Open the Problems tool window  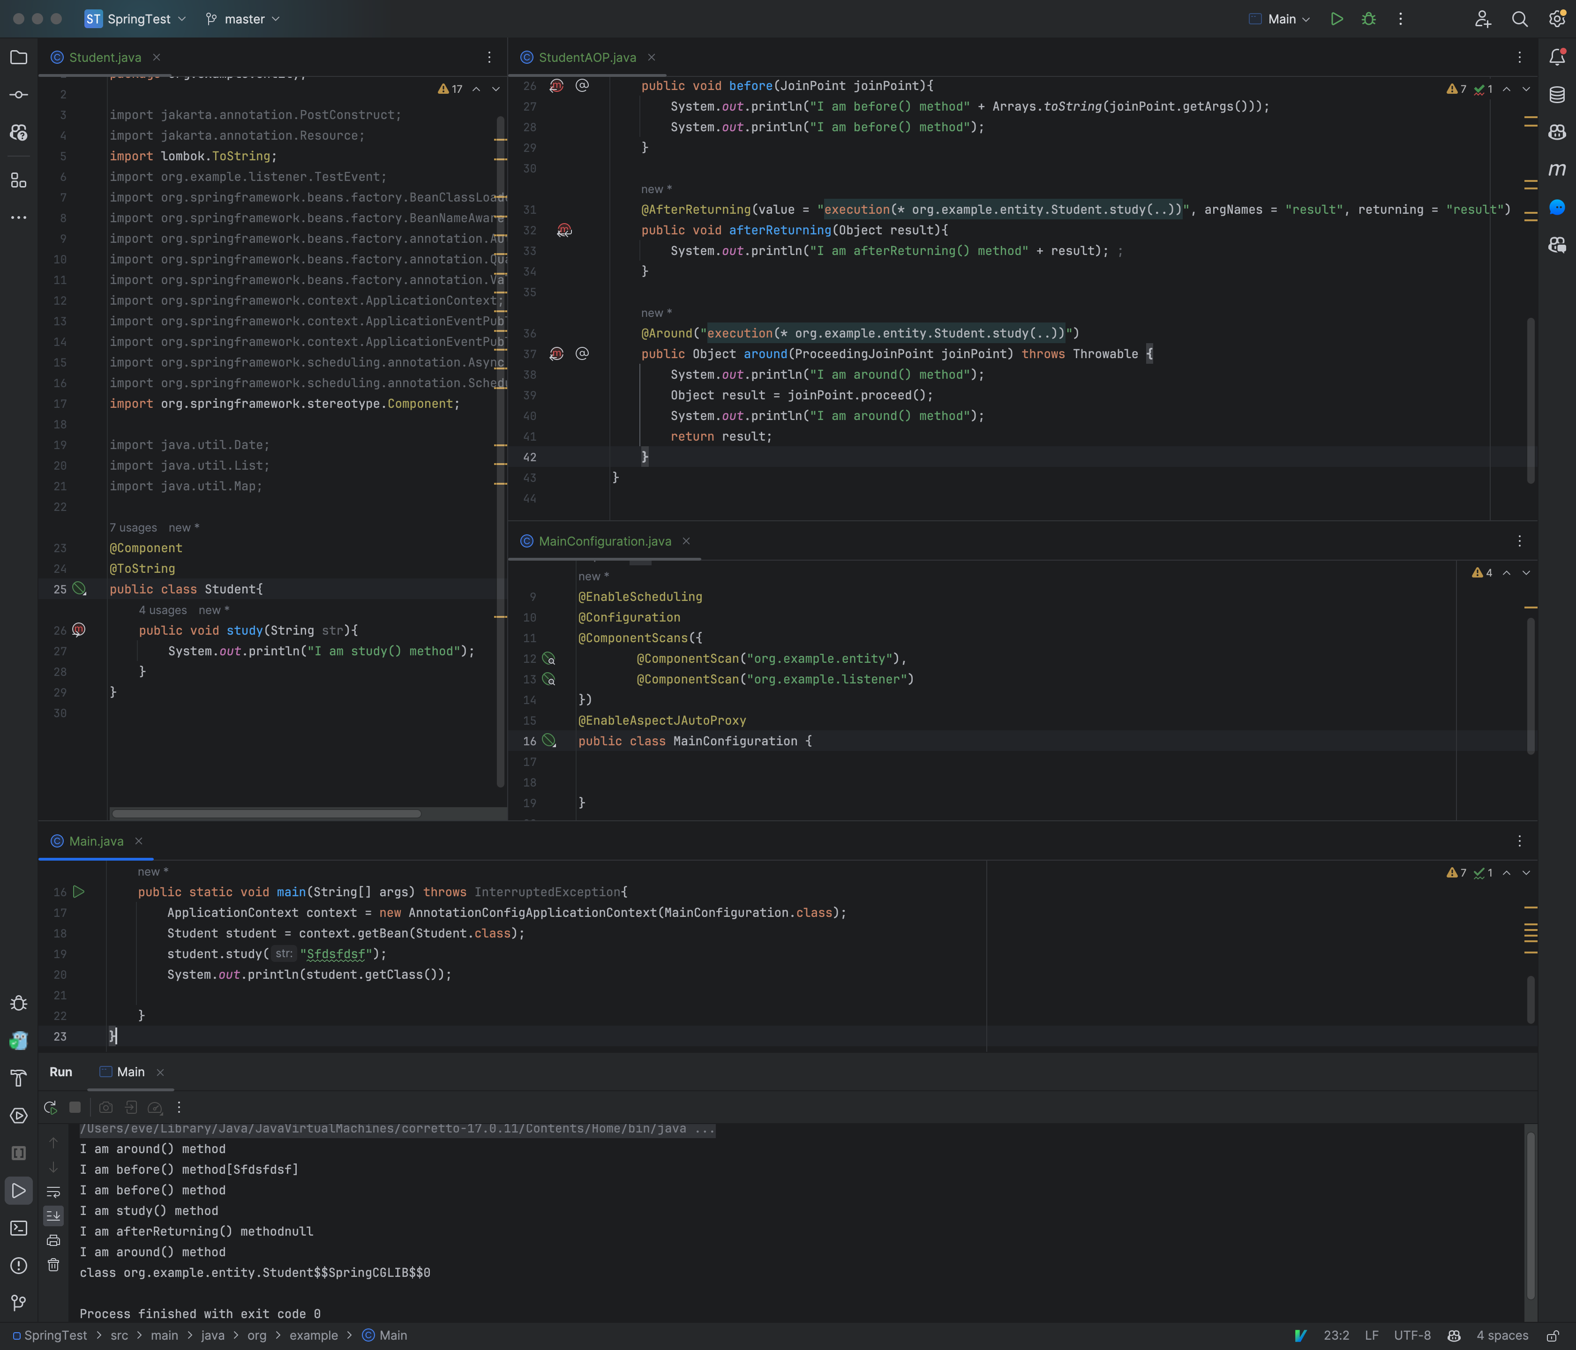(x=19, y=1266)
